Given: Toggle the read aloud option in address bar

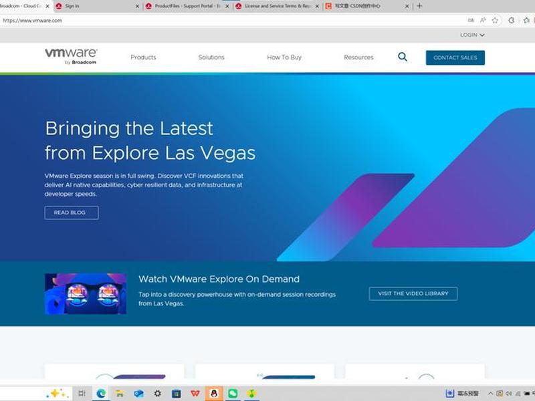Looking at the screenshot, I should 483,21.
